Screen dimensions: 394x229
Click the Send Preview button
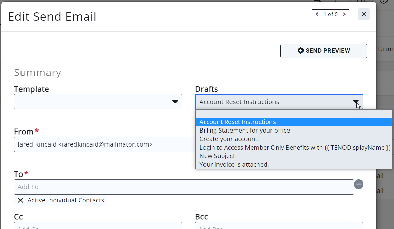324,51
